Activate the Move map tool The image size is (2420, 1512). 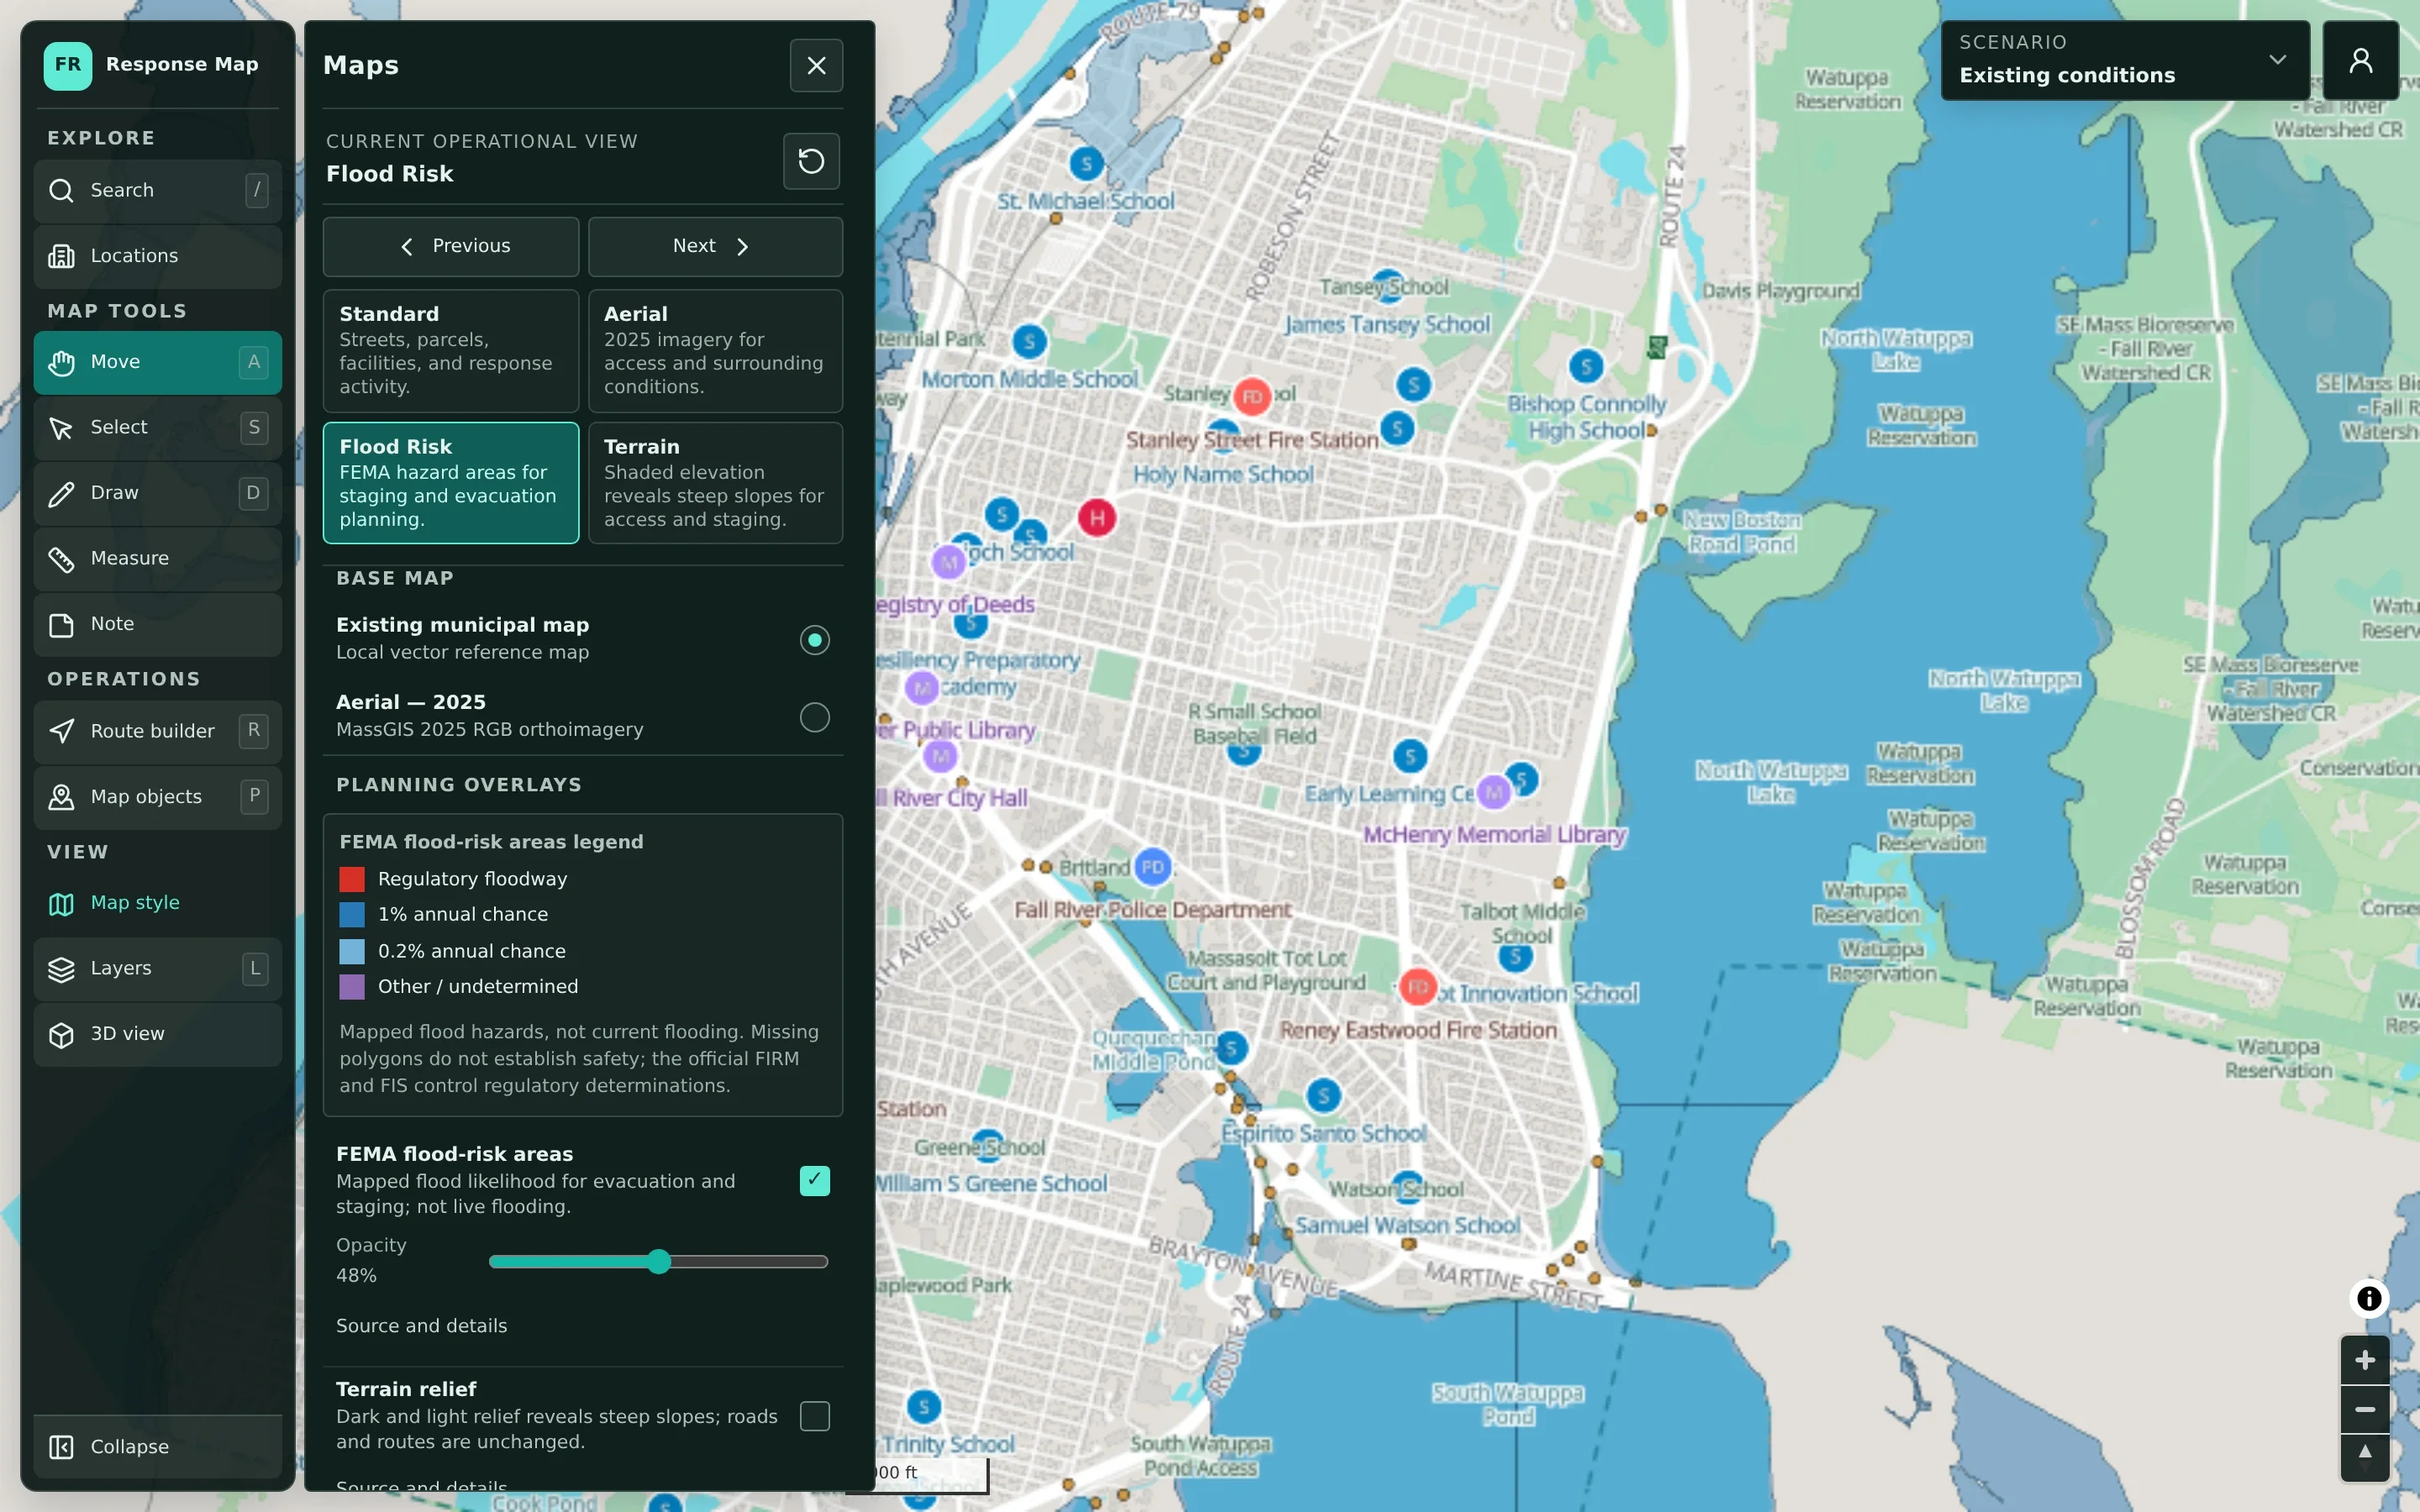tap(157, 362)
